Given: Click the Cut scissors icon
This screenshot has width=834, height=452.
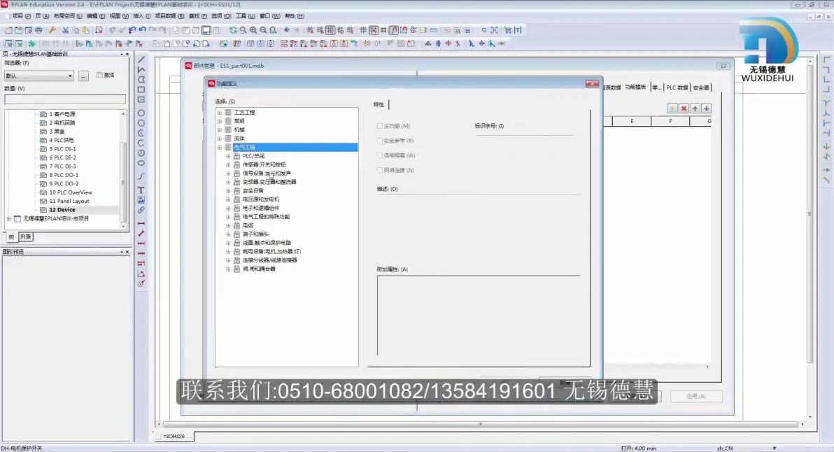Looking at the screenshot, I should 66,30.
